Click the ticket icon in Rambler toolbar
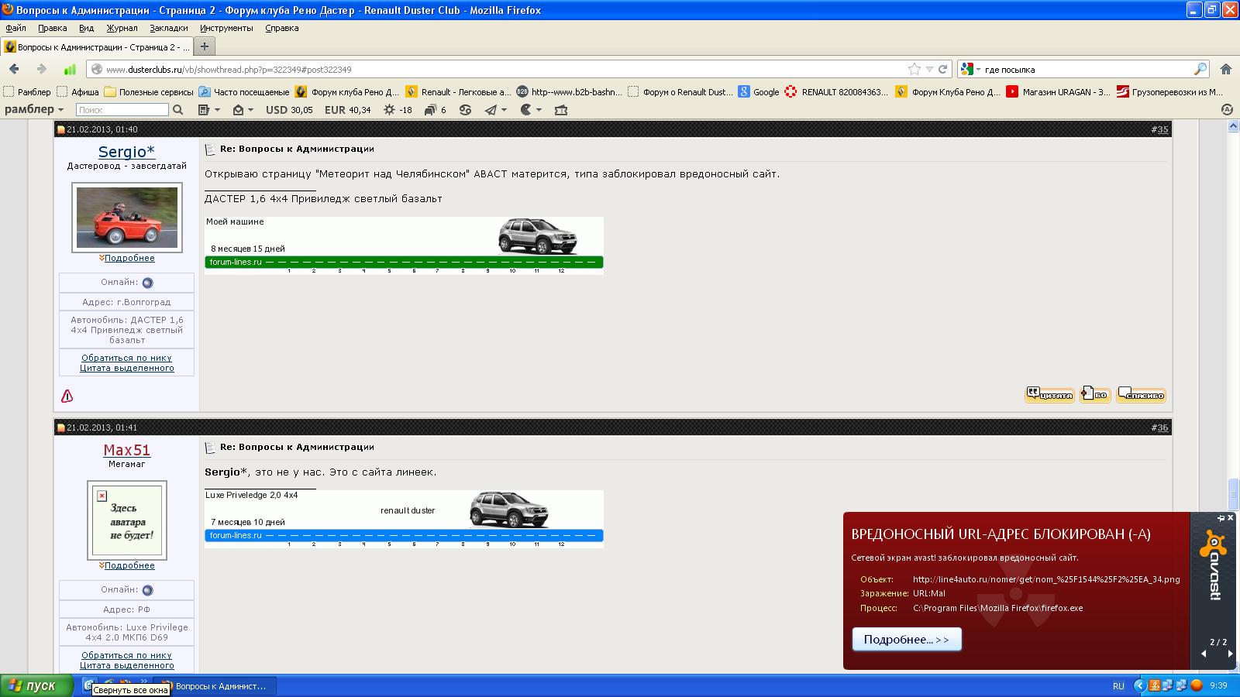The height and width of the screenshot is (697, 1240). [x=561, y=110]
